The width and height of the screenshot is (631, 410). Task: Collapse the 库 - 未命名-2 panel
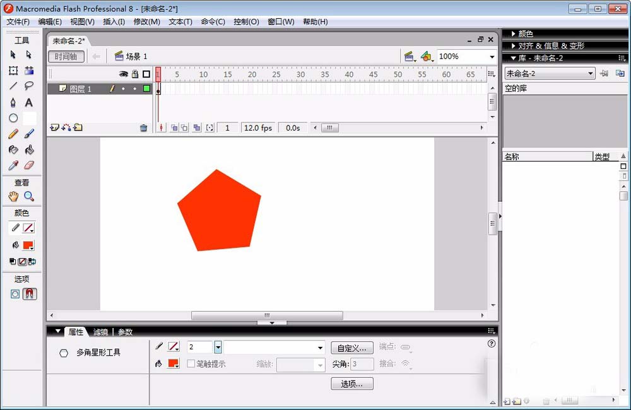(514, 58)
